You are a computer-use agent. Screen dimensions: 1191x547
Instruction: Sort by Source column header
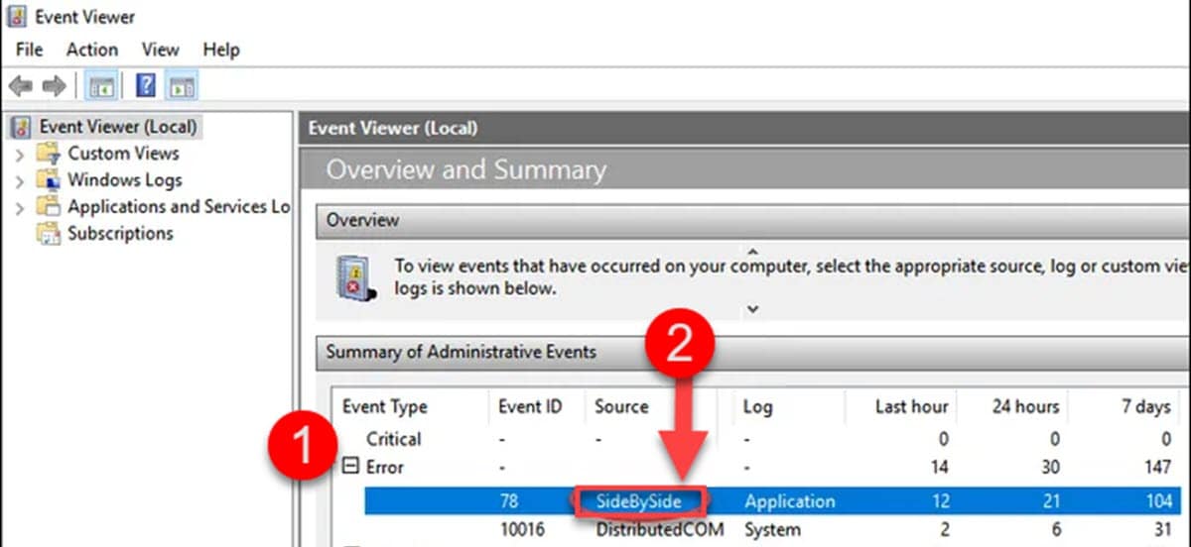(621, 406)
